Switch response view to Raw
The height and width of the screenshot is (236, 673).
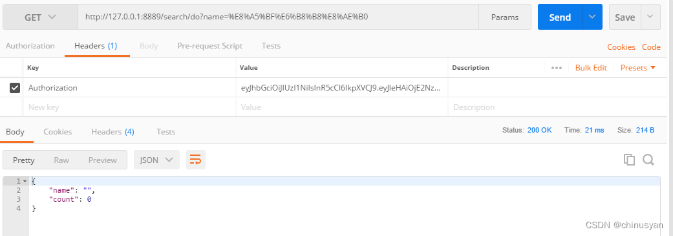[61, 160]
